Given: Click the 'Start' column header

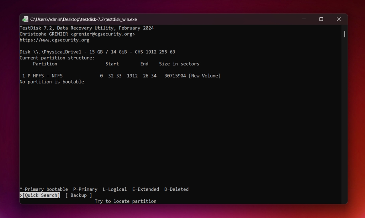Looking at the screenshot, I should pyautogui.click(x=112, y=64).
